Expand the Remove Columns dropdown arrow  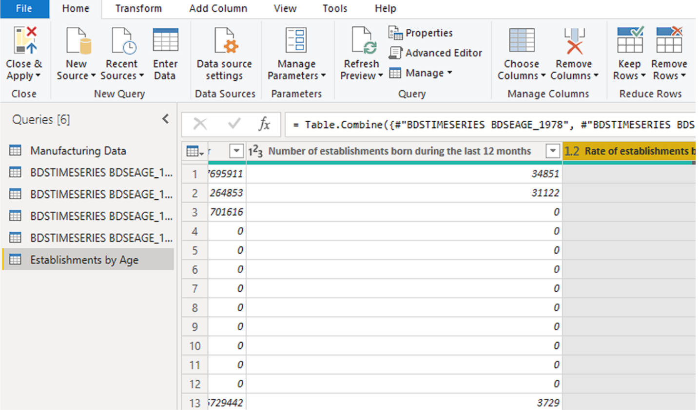tap(596, 75)
